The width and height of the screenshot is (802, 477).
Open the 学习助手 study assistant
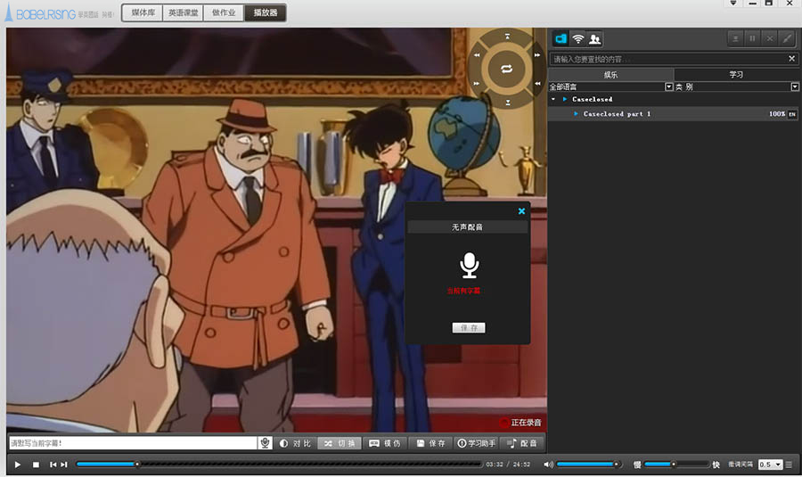pyautogui.click(x=476, y=443)
